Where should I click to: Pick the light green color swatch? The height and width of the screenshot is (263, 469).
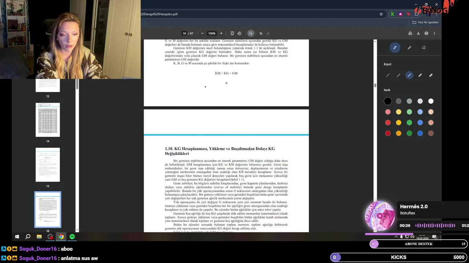[409, 112]
